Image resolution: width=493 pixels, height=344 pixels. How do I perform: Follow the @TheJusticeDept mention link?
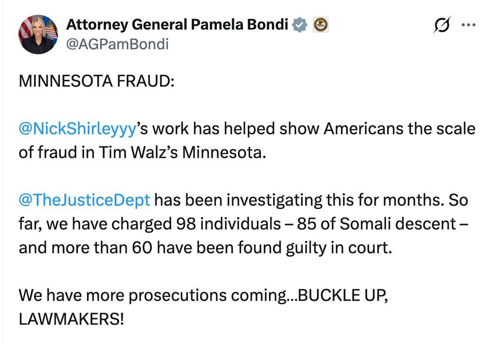pyautogui.click(x=84, y=201)
